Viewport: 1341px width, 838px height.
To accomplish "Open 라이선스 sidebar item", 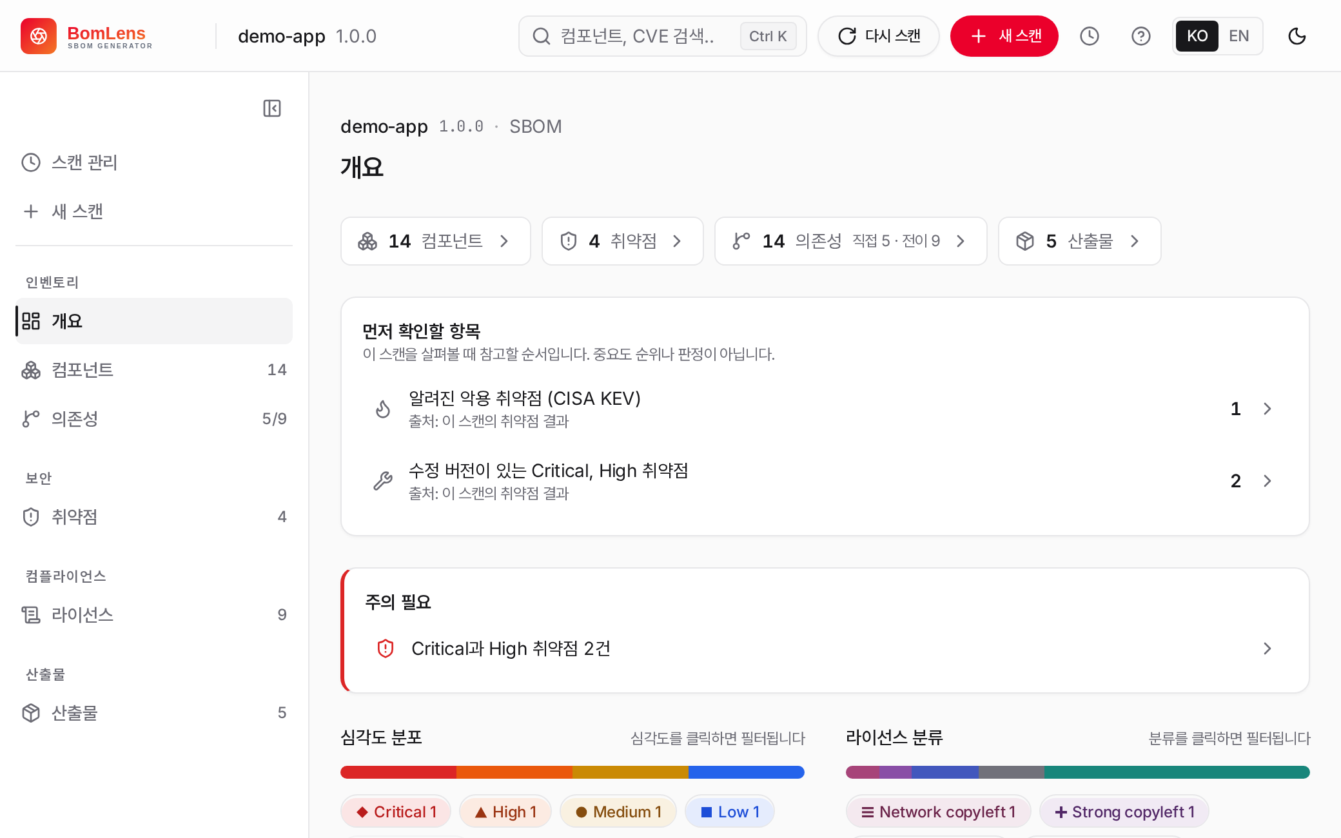I will [154, 615].
